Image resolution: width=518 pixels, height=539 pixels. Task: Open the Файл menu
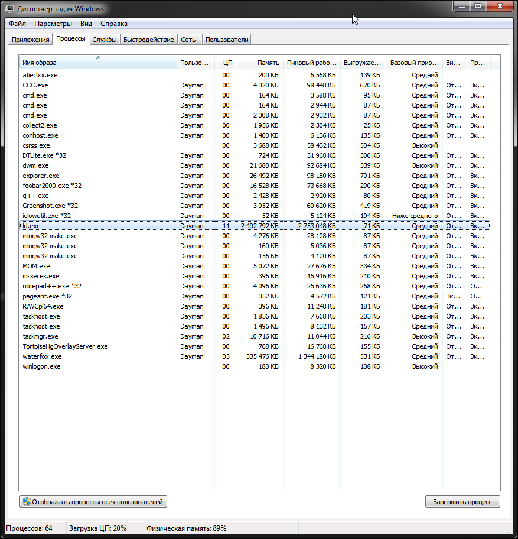click(17, 24)
